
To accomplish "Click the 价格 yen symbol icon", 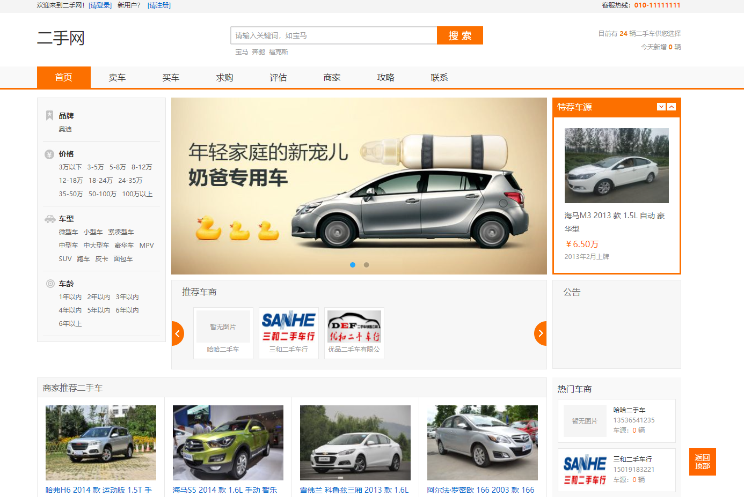I will (x=49, y=153).
